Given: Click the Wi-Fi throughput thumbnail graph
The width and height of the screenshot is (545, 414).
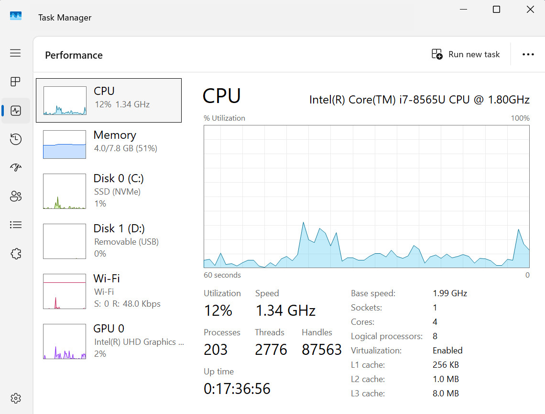Looking at the screenshot, I should (65, 291).
